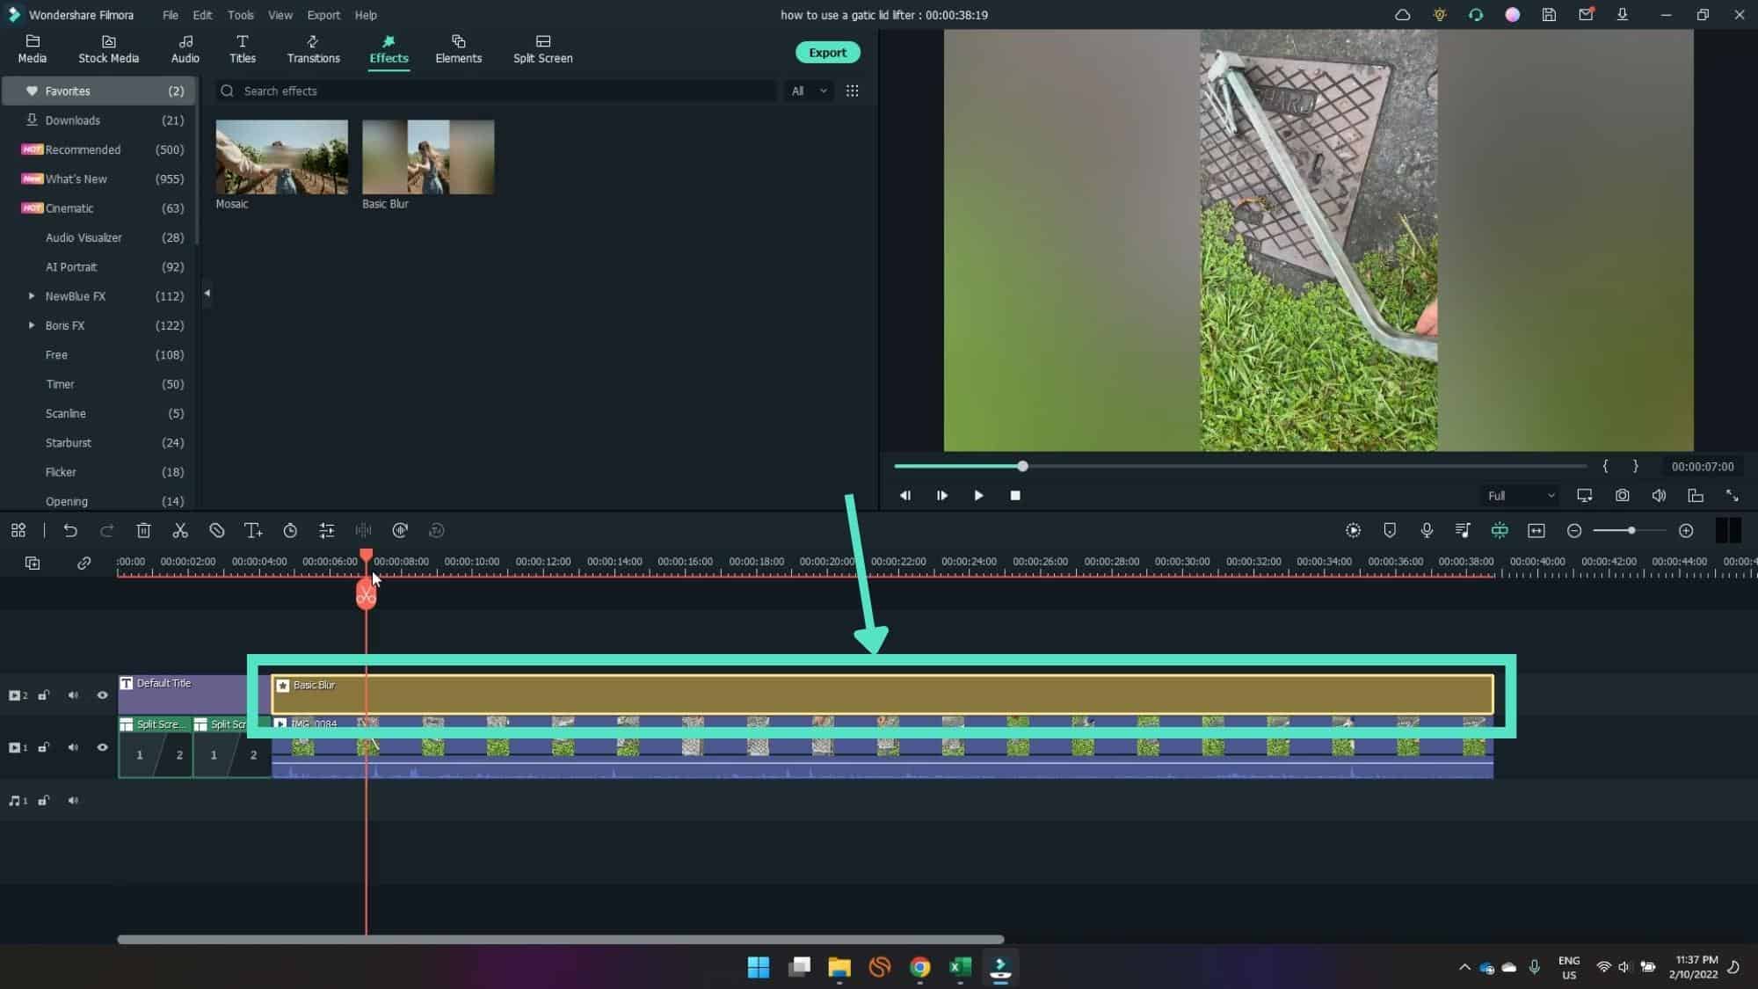This screenshot has width=1758, height=989.
Task: Zoom out timeline with minus icon
Action: click(x=1574, y=530)
